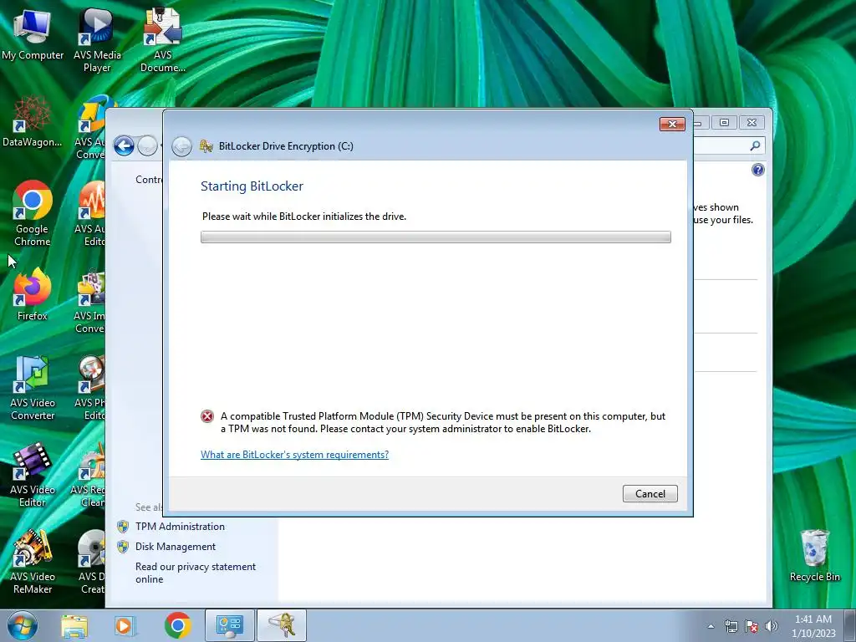The image size is (856, 642).
Task: Launch Windows Media Player from taskbar
Action: pos(125,625)
